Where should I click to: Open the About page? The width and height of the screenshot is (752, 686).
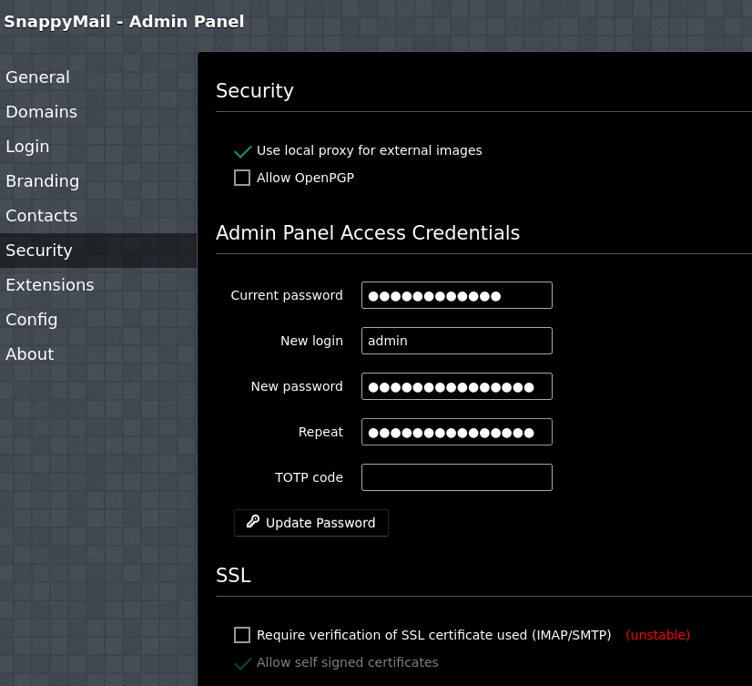point(30,354)
